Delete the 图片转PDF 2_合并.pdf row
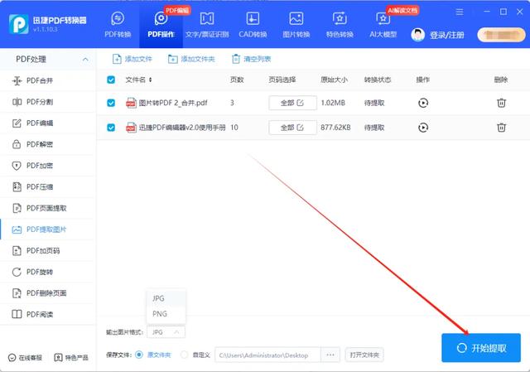 [x=501, y=103]
